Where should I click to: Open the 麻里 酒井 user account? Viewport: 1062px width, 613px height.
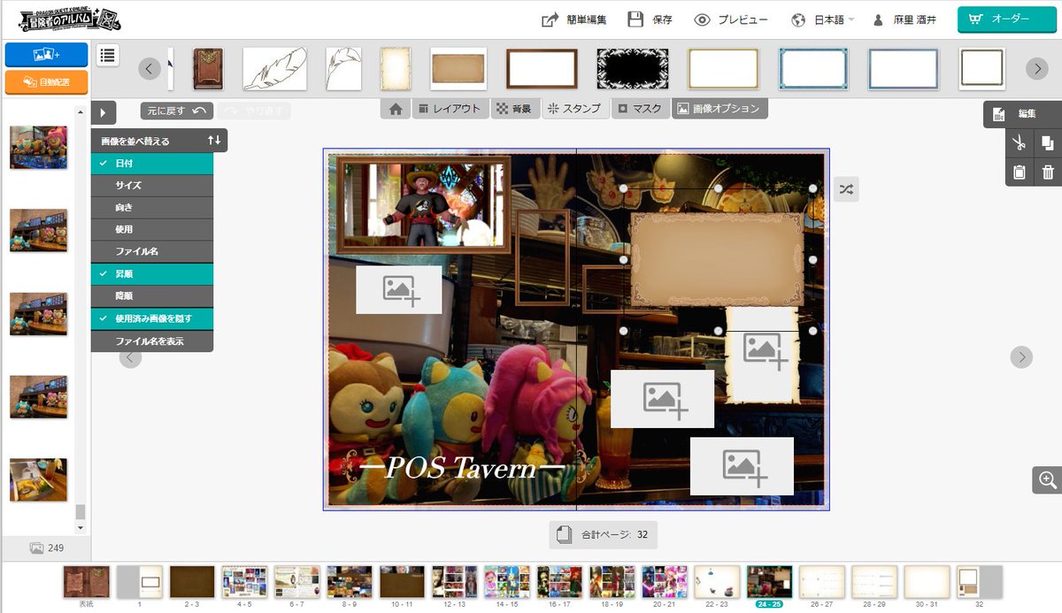pyautogui.click(x=904, y=19)
